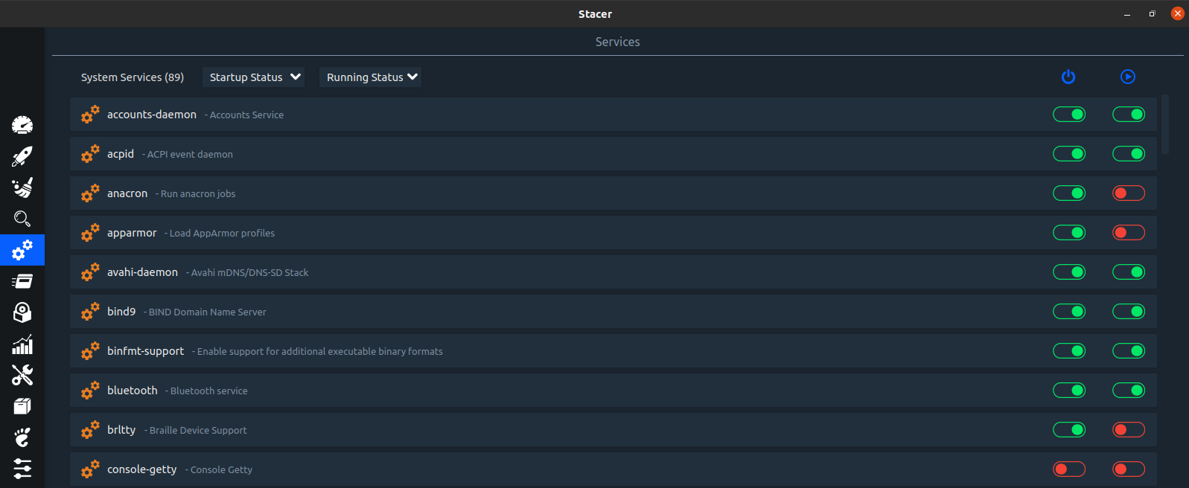The height and width of the screenshot is (488, 1189).
Task: Click the gear icon beside anacron
Action: coord(90,193)
